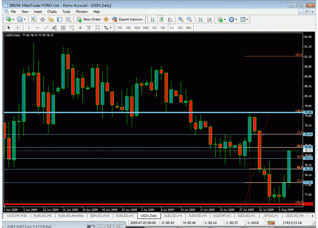Viewport: 318px width, 228px height.
Task: Open the File menu
Action: pos(13,12)
